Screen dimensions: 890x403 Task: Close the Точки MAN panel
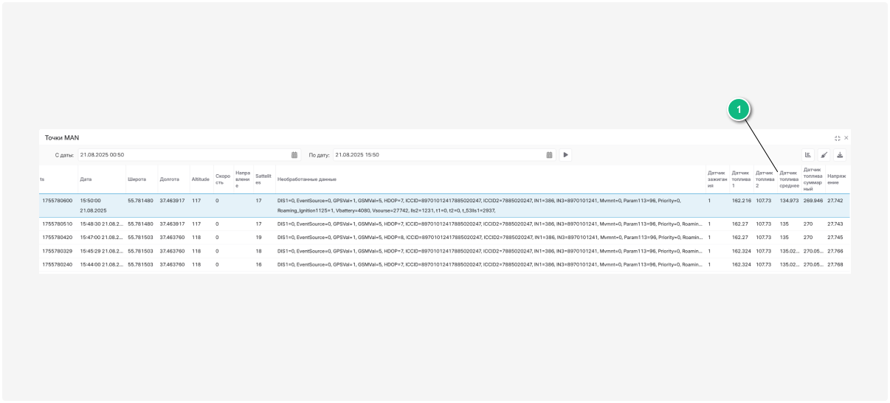click(x=846, y=138)
